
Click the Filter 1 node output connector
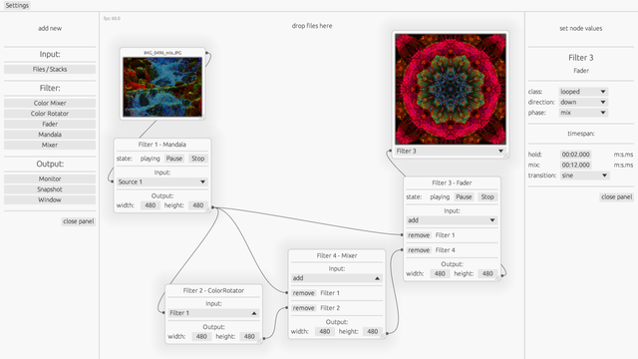(x=212, y=208)
